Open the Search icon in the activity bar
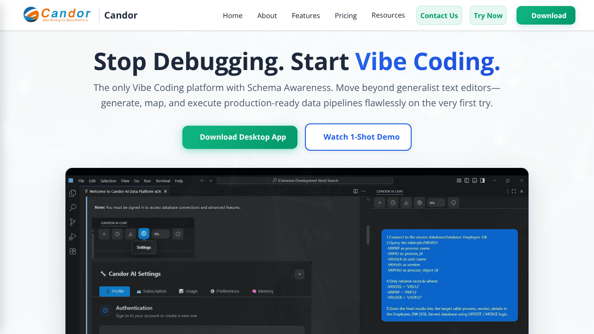The image size is (594, 334). click(x=73, y=207)
